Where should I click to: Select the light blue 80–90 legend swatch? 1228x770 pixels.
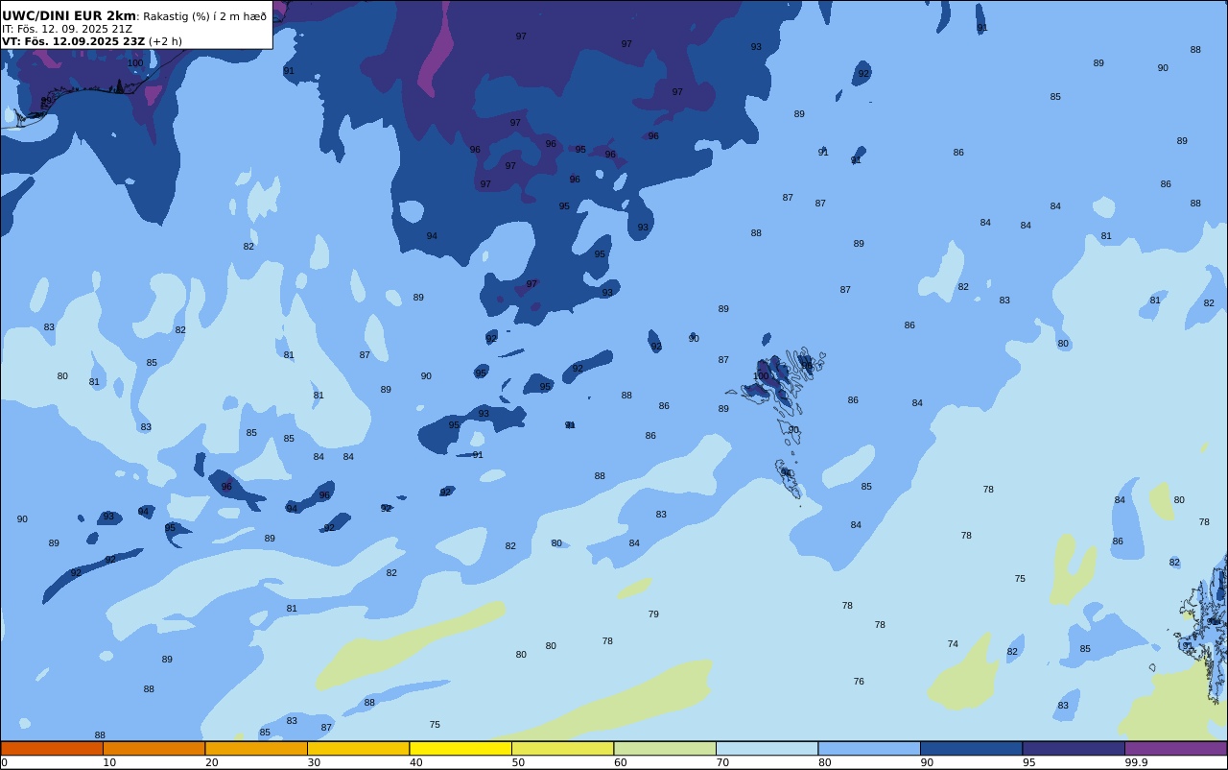point(869,748)
